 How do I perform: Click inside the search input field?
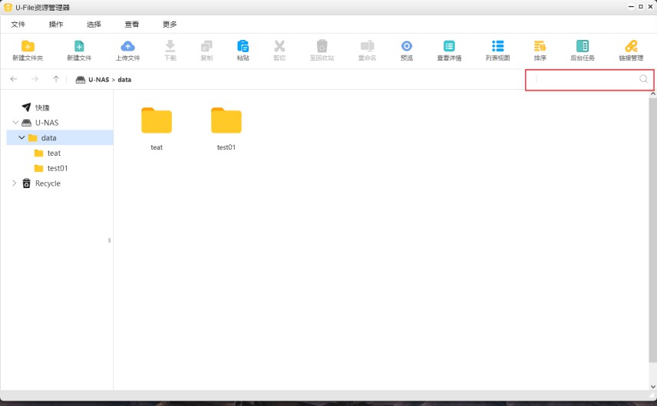coord(585,79)
